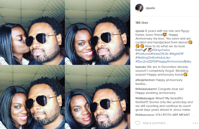199x129 pixels.
Task: Click ojuola username in the caption
Action: 140,31
